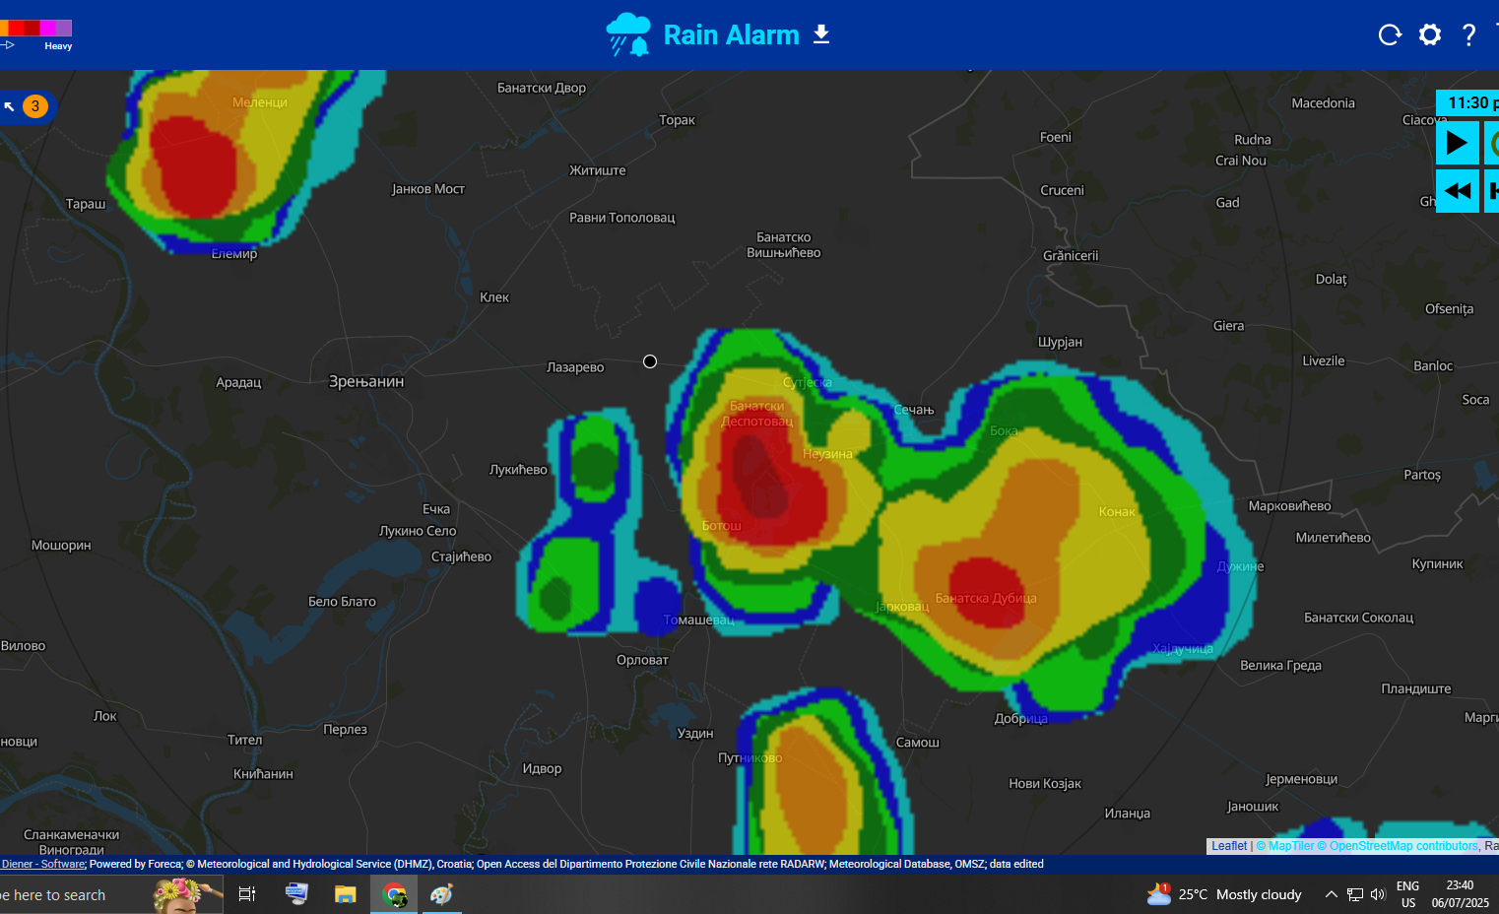The image size is (1499, 914).
Task: Click the Rain Alarm cloud logo
Action: pyautogui.click(x=628, y=34)
